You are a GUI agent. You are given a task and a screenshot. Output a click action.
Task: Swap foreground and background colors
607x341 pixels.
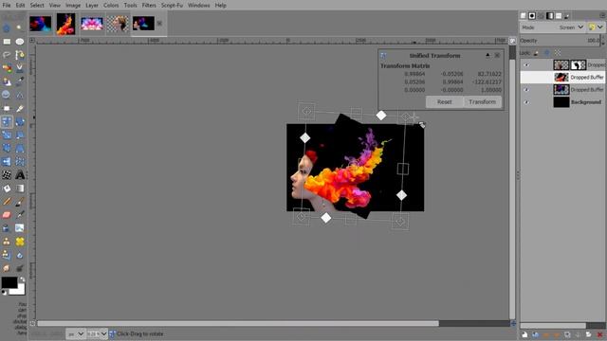coord(22,279)
